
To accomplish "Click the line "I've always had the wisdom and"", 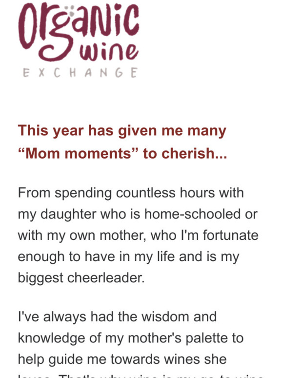I will (117, 316).
